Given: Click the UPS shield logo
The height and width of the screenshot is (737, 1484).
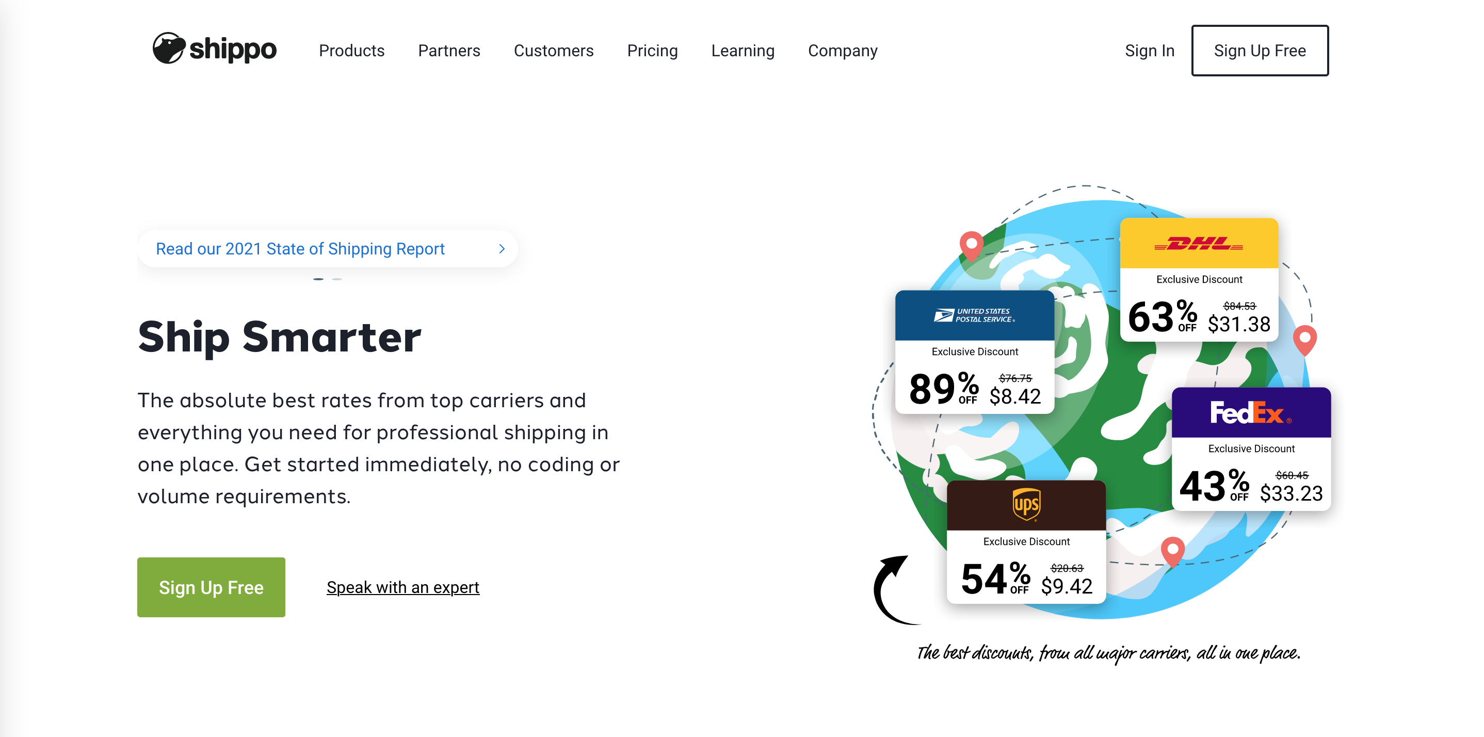Looking at the screenshot, I should pyautogui.click(x=1026, y=504).
